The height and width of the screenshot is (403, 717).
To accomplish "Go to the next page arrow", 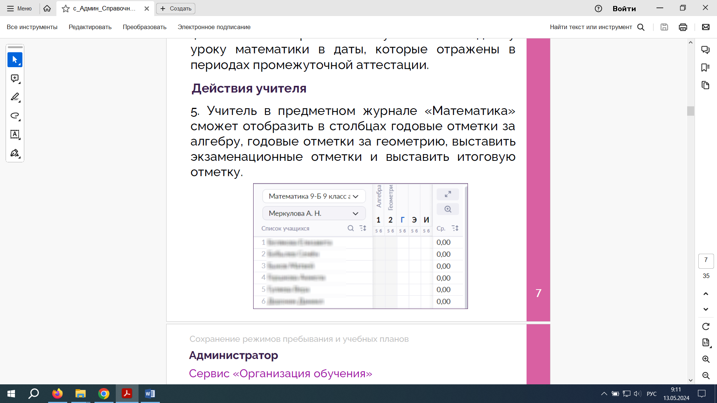I will (706, 309).
